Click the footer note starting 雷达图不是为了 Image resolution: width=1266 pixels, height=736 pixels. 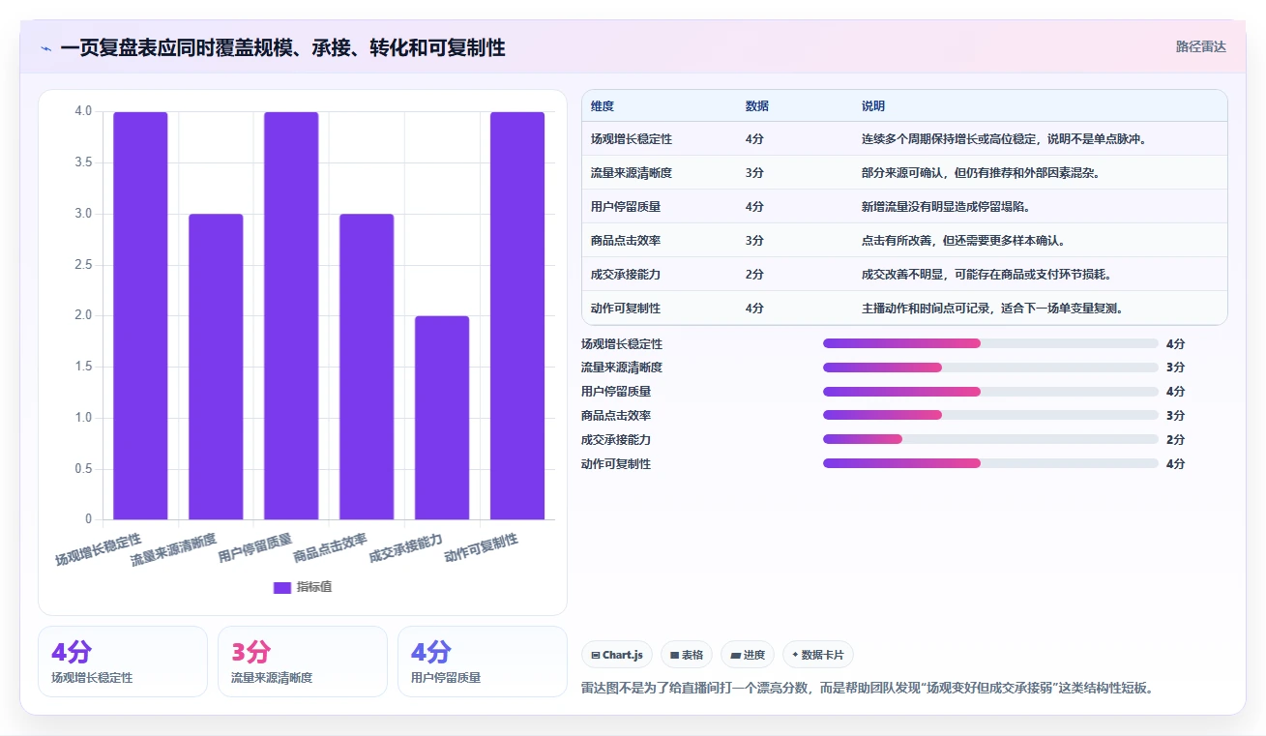click(868, 689)
